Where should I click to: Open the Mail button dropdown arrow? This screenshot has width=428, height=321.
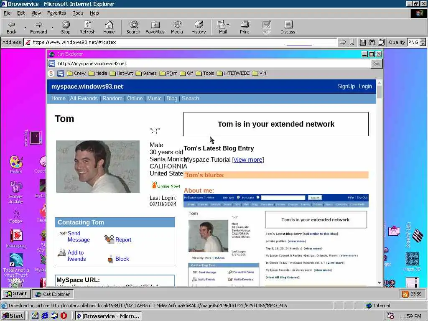click(x=228, y=25)
